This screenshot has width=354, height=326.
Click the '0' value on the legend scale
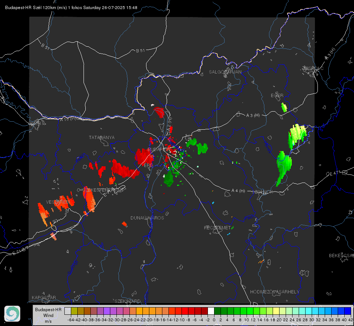tap(214, 320)
